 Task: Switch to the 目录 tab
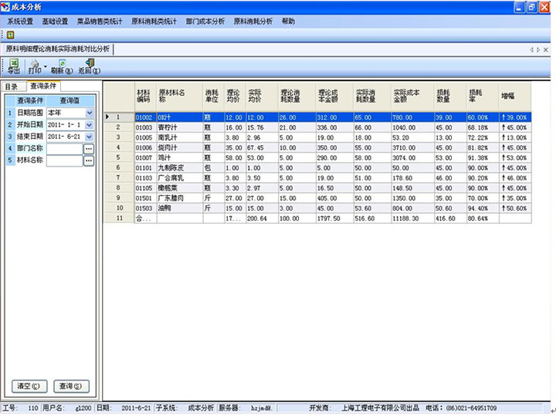[x=12, y=86]
